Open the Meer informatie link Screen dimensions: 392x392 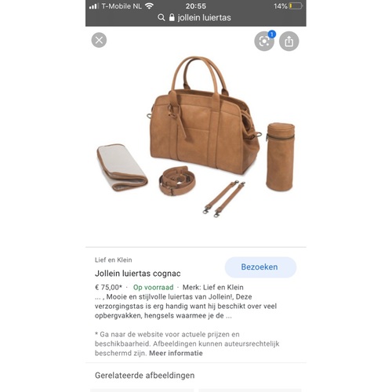coord(176,353)
